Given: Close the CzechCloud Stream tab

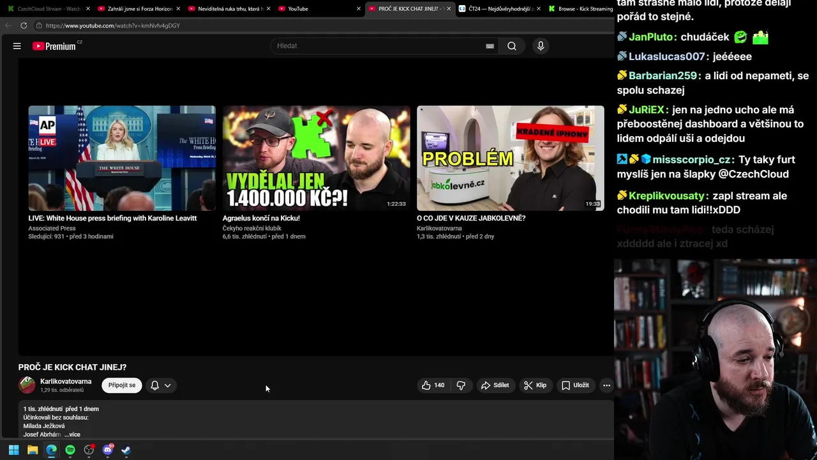Looking at the screenshot, I should 88,9.
